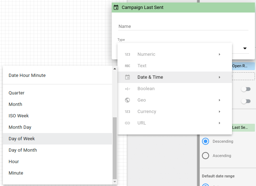256x186 pixels.
Task: Choose the Minute format
Action: [x=58, y=173]
